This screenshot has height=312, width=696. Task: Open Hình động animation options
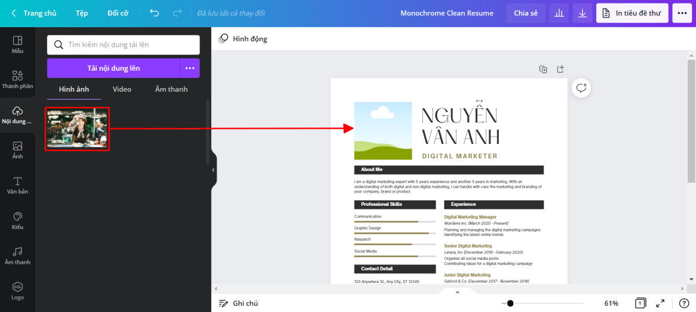pos(243,39)
